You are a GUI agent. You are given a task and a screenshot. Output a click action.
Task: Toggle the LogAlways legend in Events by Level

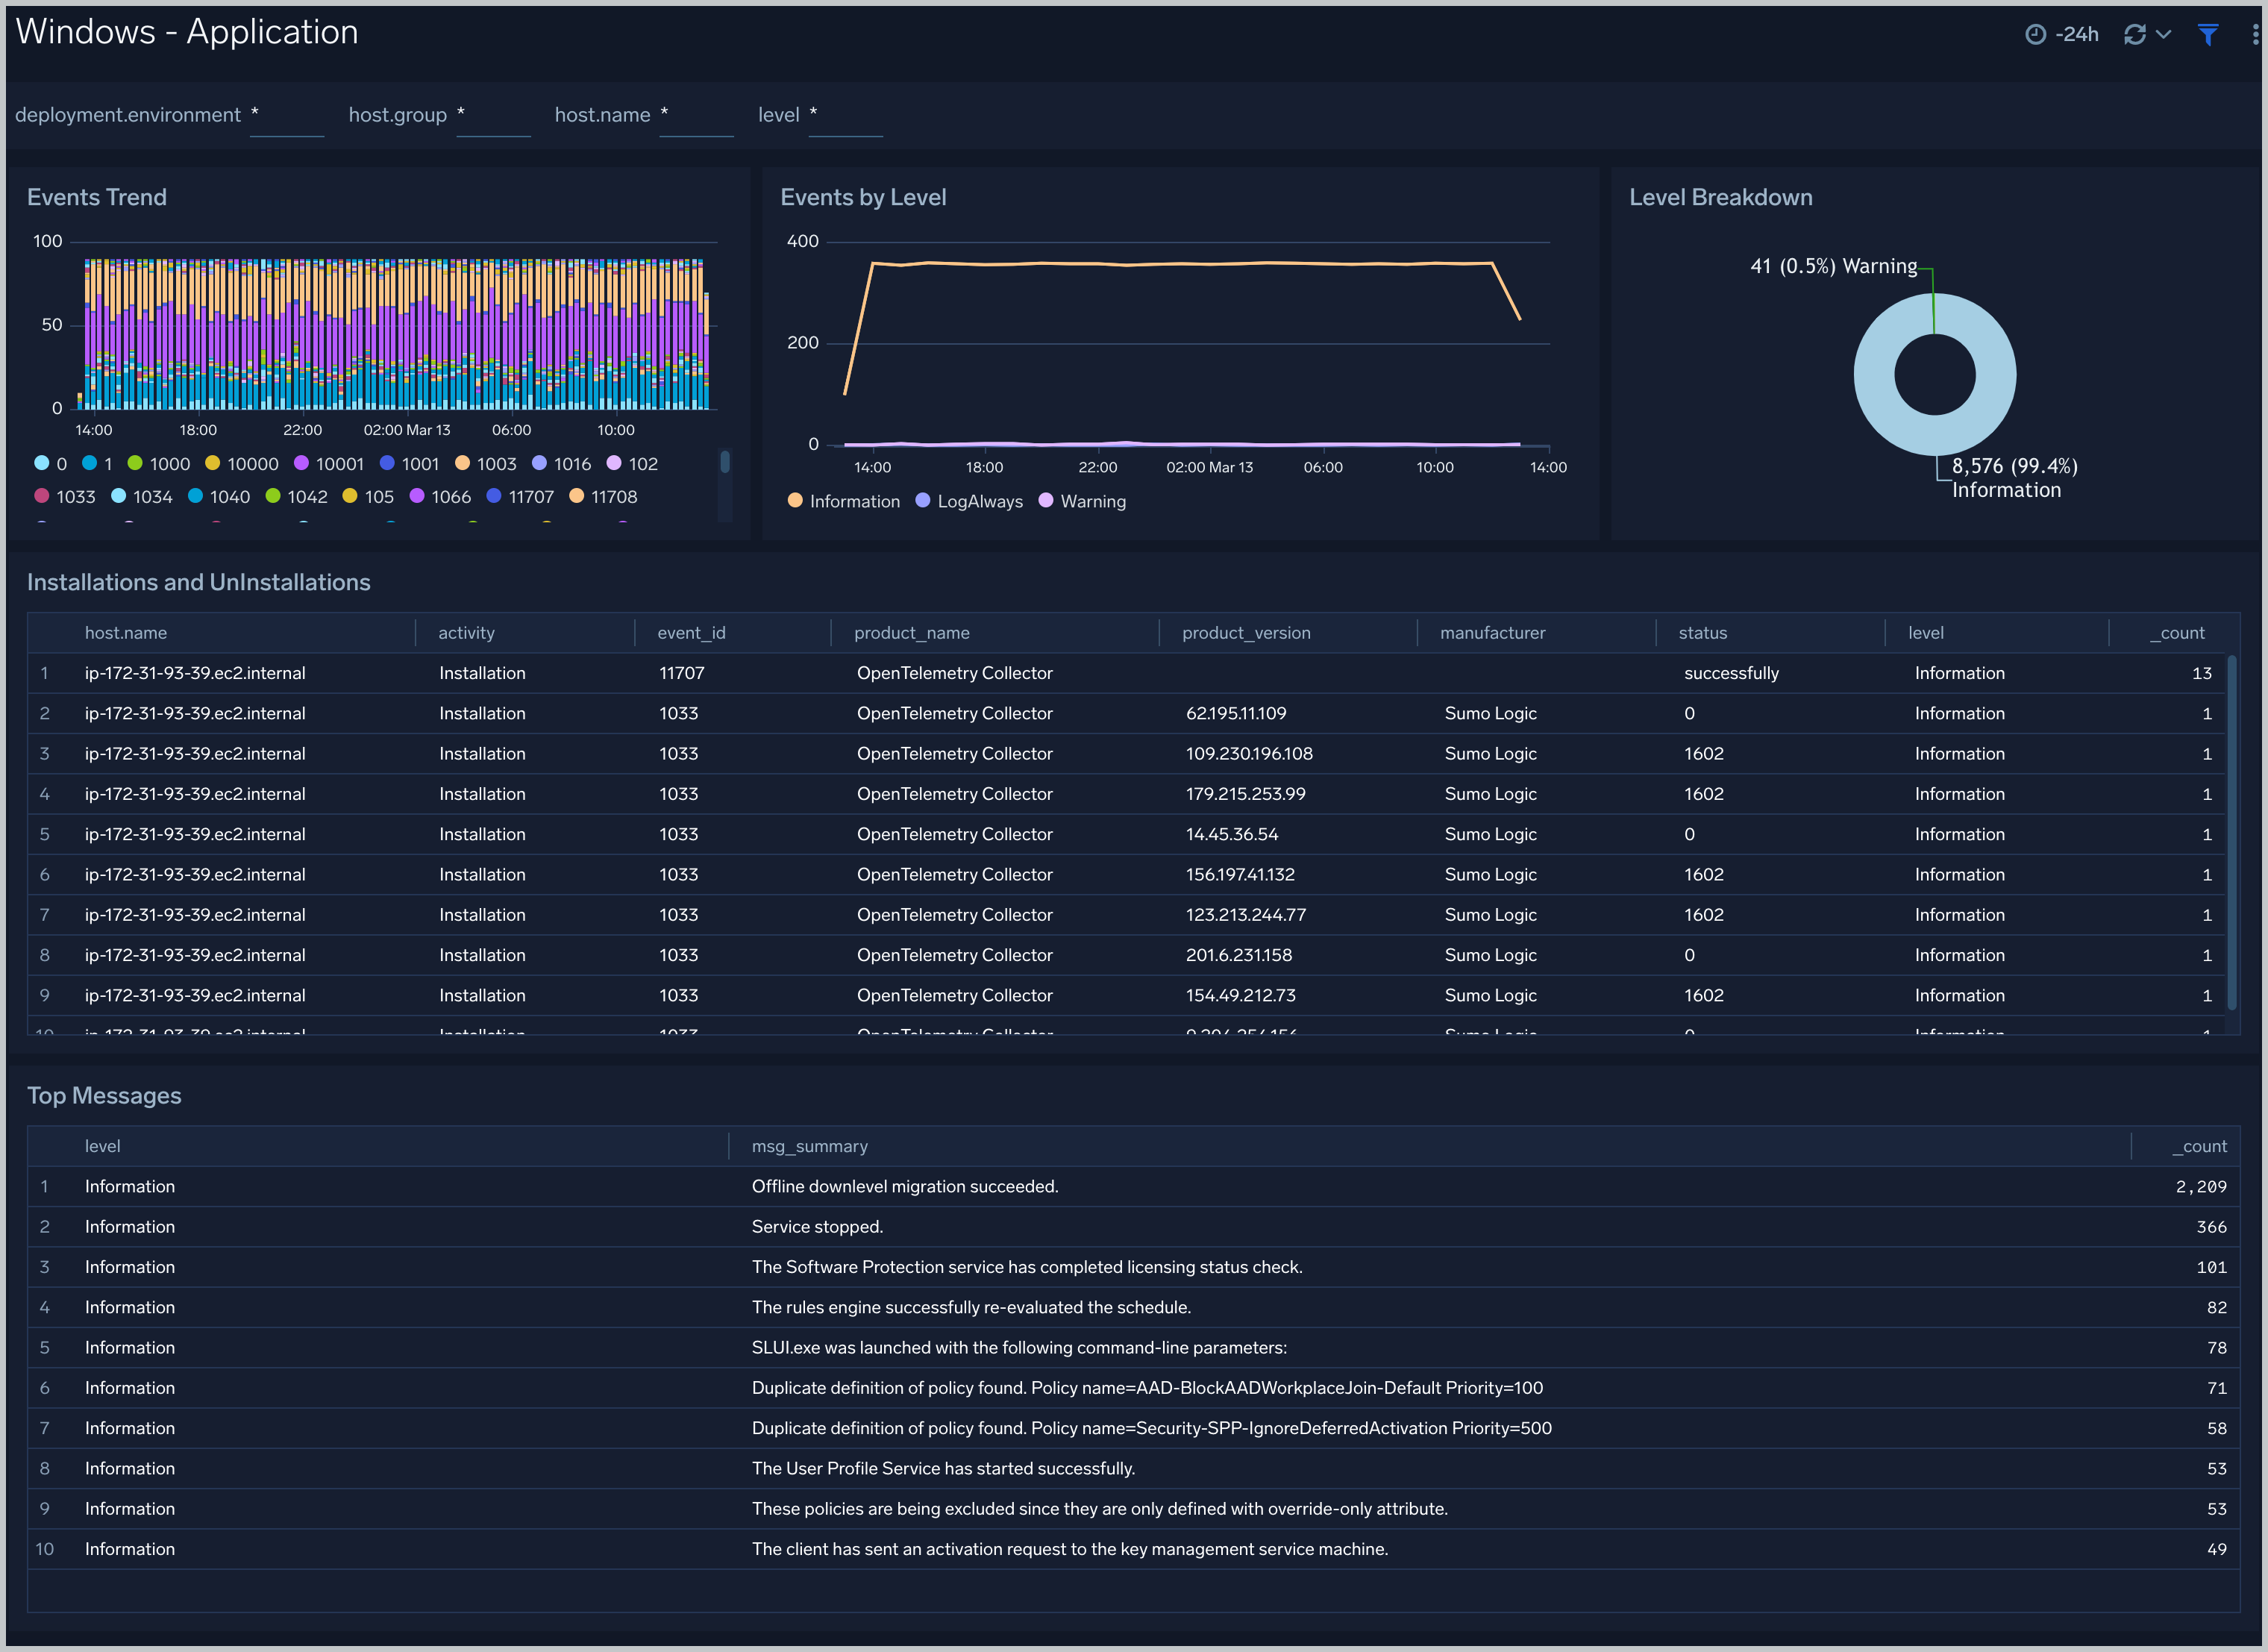point(969,502)
